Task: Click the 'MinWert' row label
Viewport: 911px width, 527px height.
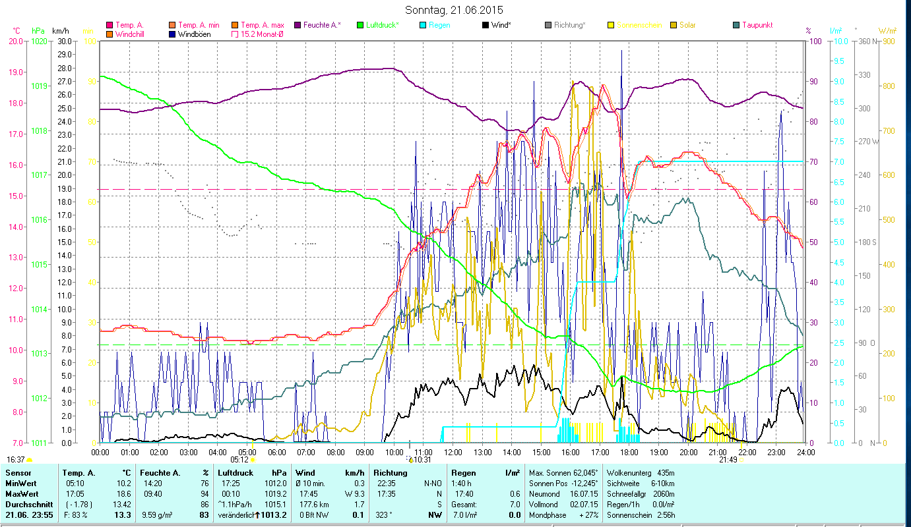Action: point(20,484)
